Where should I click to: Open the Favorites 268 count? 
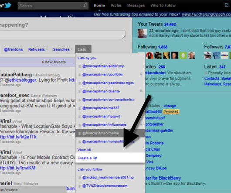[162, 67]
